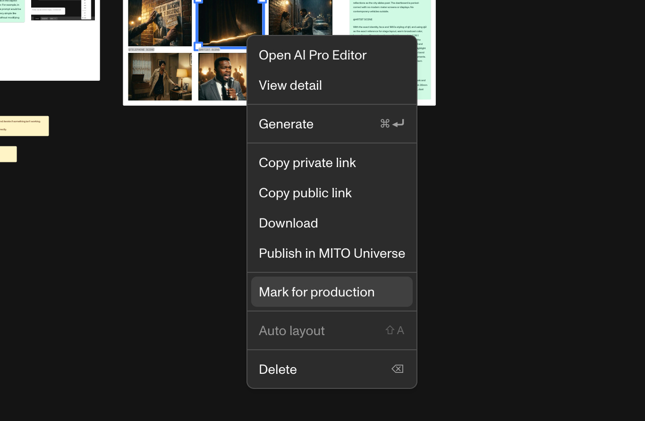The image size is (645, 421).
Task: Choose View detail in the menu
Action: 331,85
